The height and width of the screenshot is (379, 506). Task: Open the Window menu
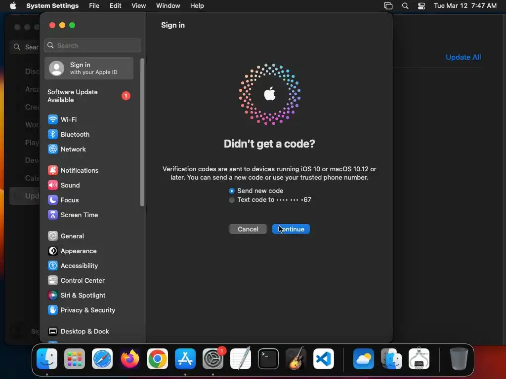tap(168, 6)
